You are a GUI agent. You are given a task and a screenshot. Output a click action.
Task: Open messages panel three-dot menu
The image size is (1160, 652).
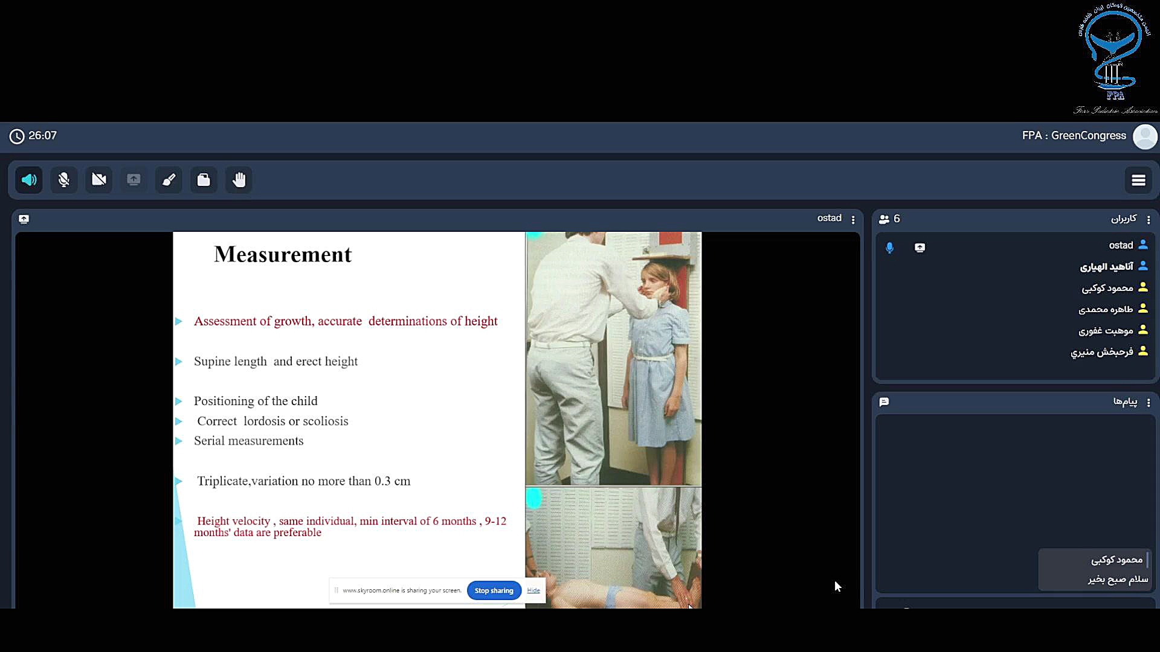1149,403
